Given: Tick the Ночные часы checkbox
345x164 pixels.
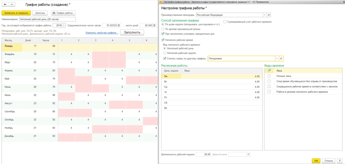Looking at the screenshot, I should tap(269, 76).
